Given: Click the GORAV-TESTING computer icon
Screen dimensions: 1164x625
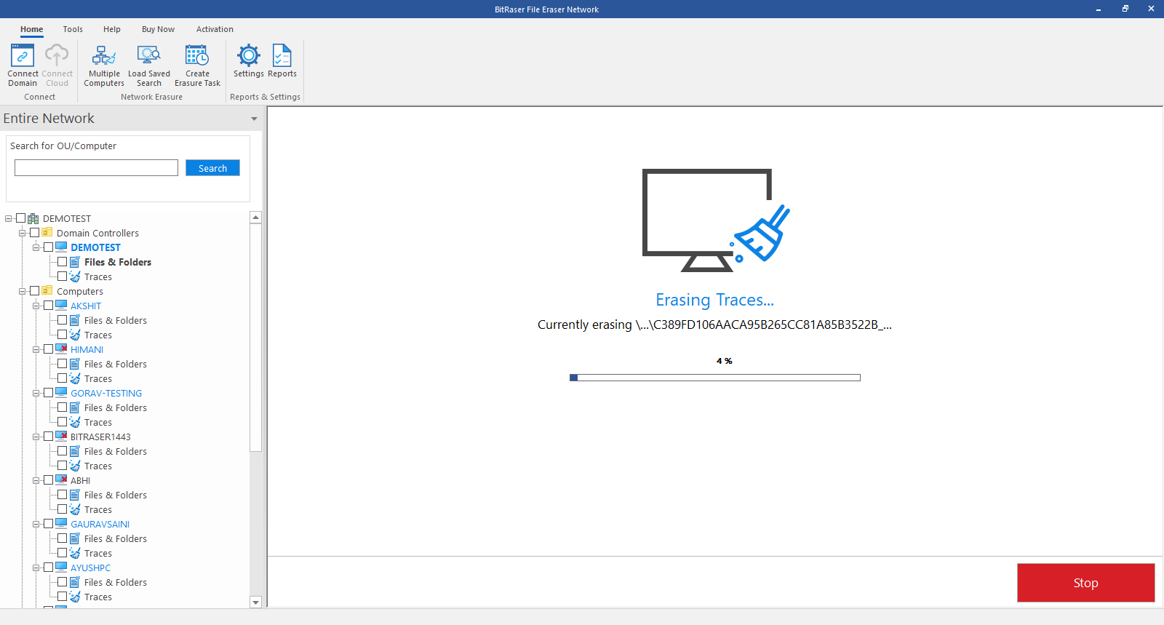Looking at the screenshot, I should tap(61, 393).
